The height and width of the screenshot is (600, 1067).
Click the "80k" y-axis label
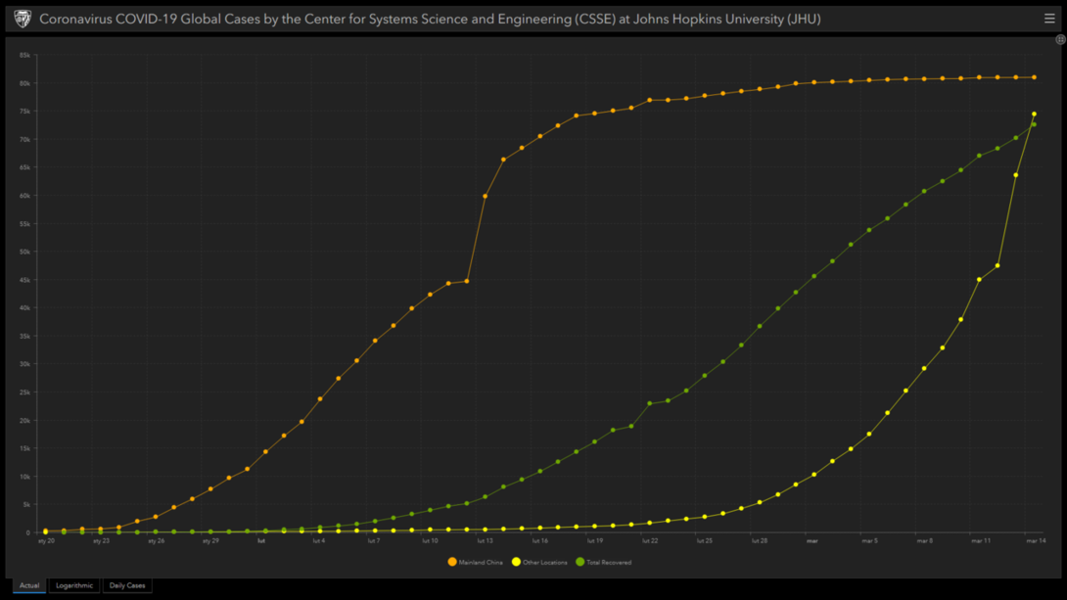(x=25, y=83)
